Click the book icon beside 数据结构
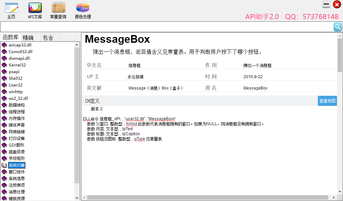343x201 pixels. tap(4, 105)
